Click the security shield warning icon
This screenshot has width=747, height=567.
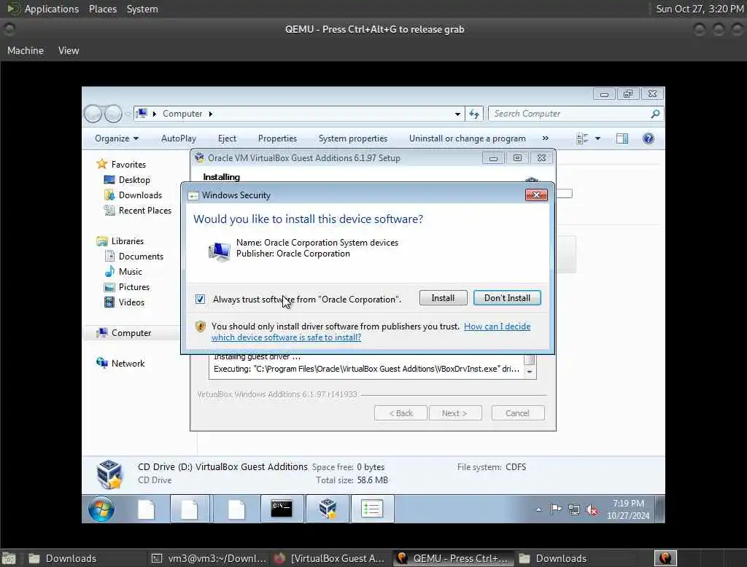(201, 326)
